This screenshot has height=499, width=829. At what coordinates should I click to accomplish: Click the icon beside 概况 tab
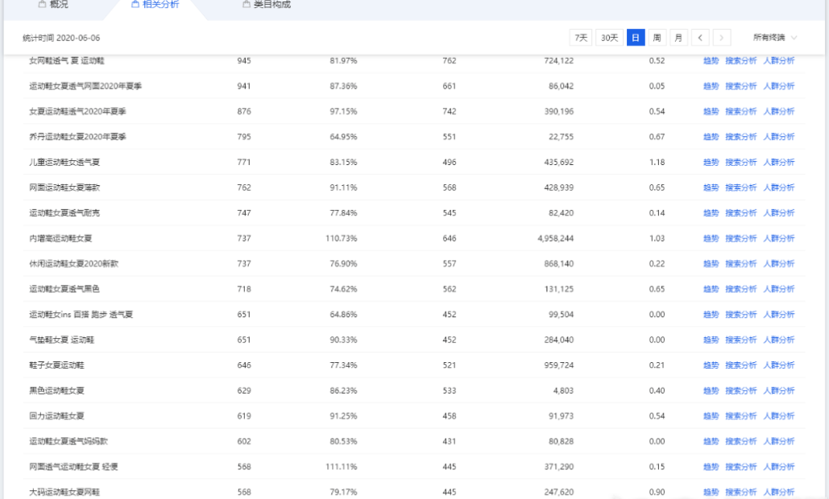(x=42, y=5)
